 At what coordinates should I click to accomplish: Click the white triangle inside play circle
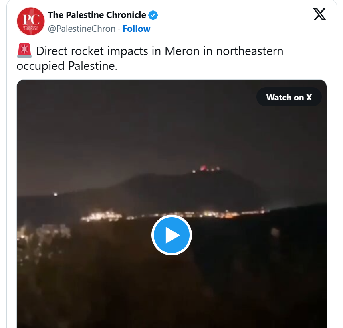tap(172, 235)
